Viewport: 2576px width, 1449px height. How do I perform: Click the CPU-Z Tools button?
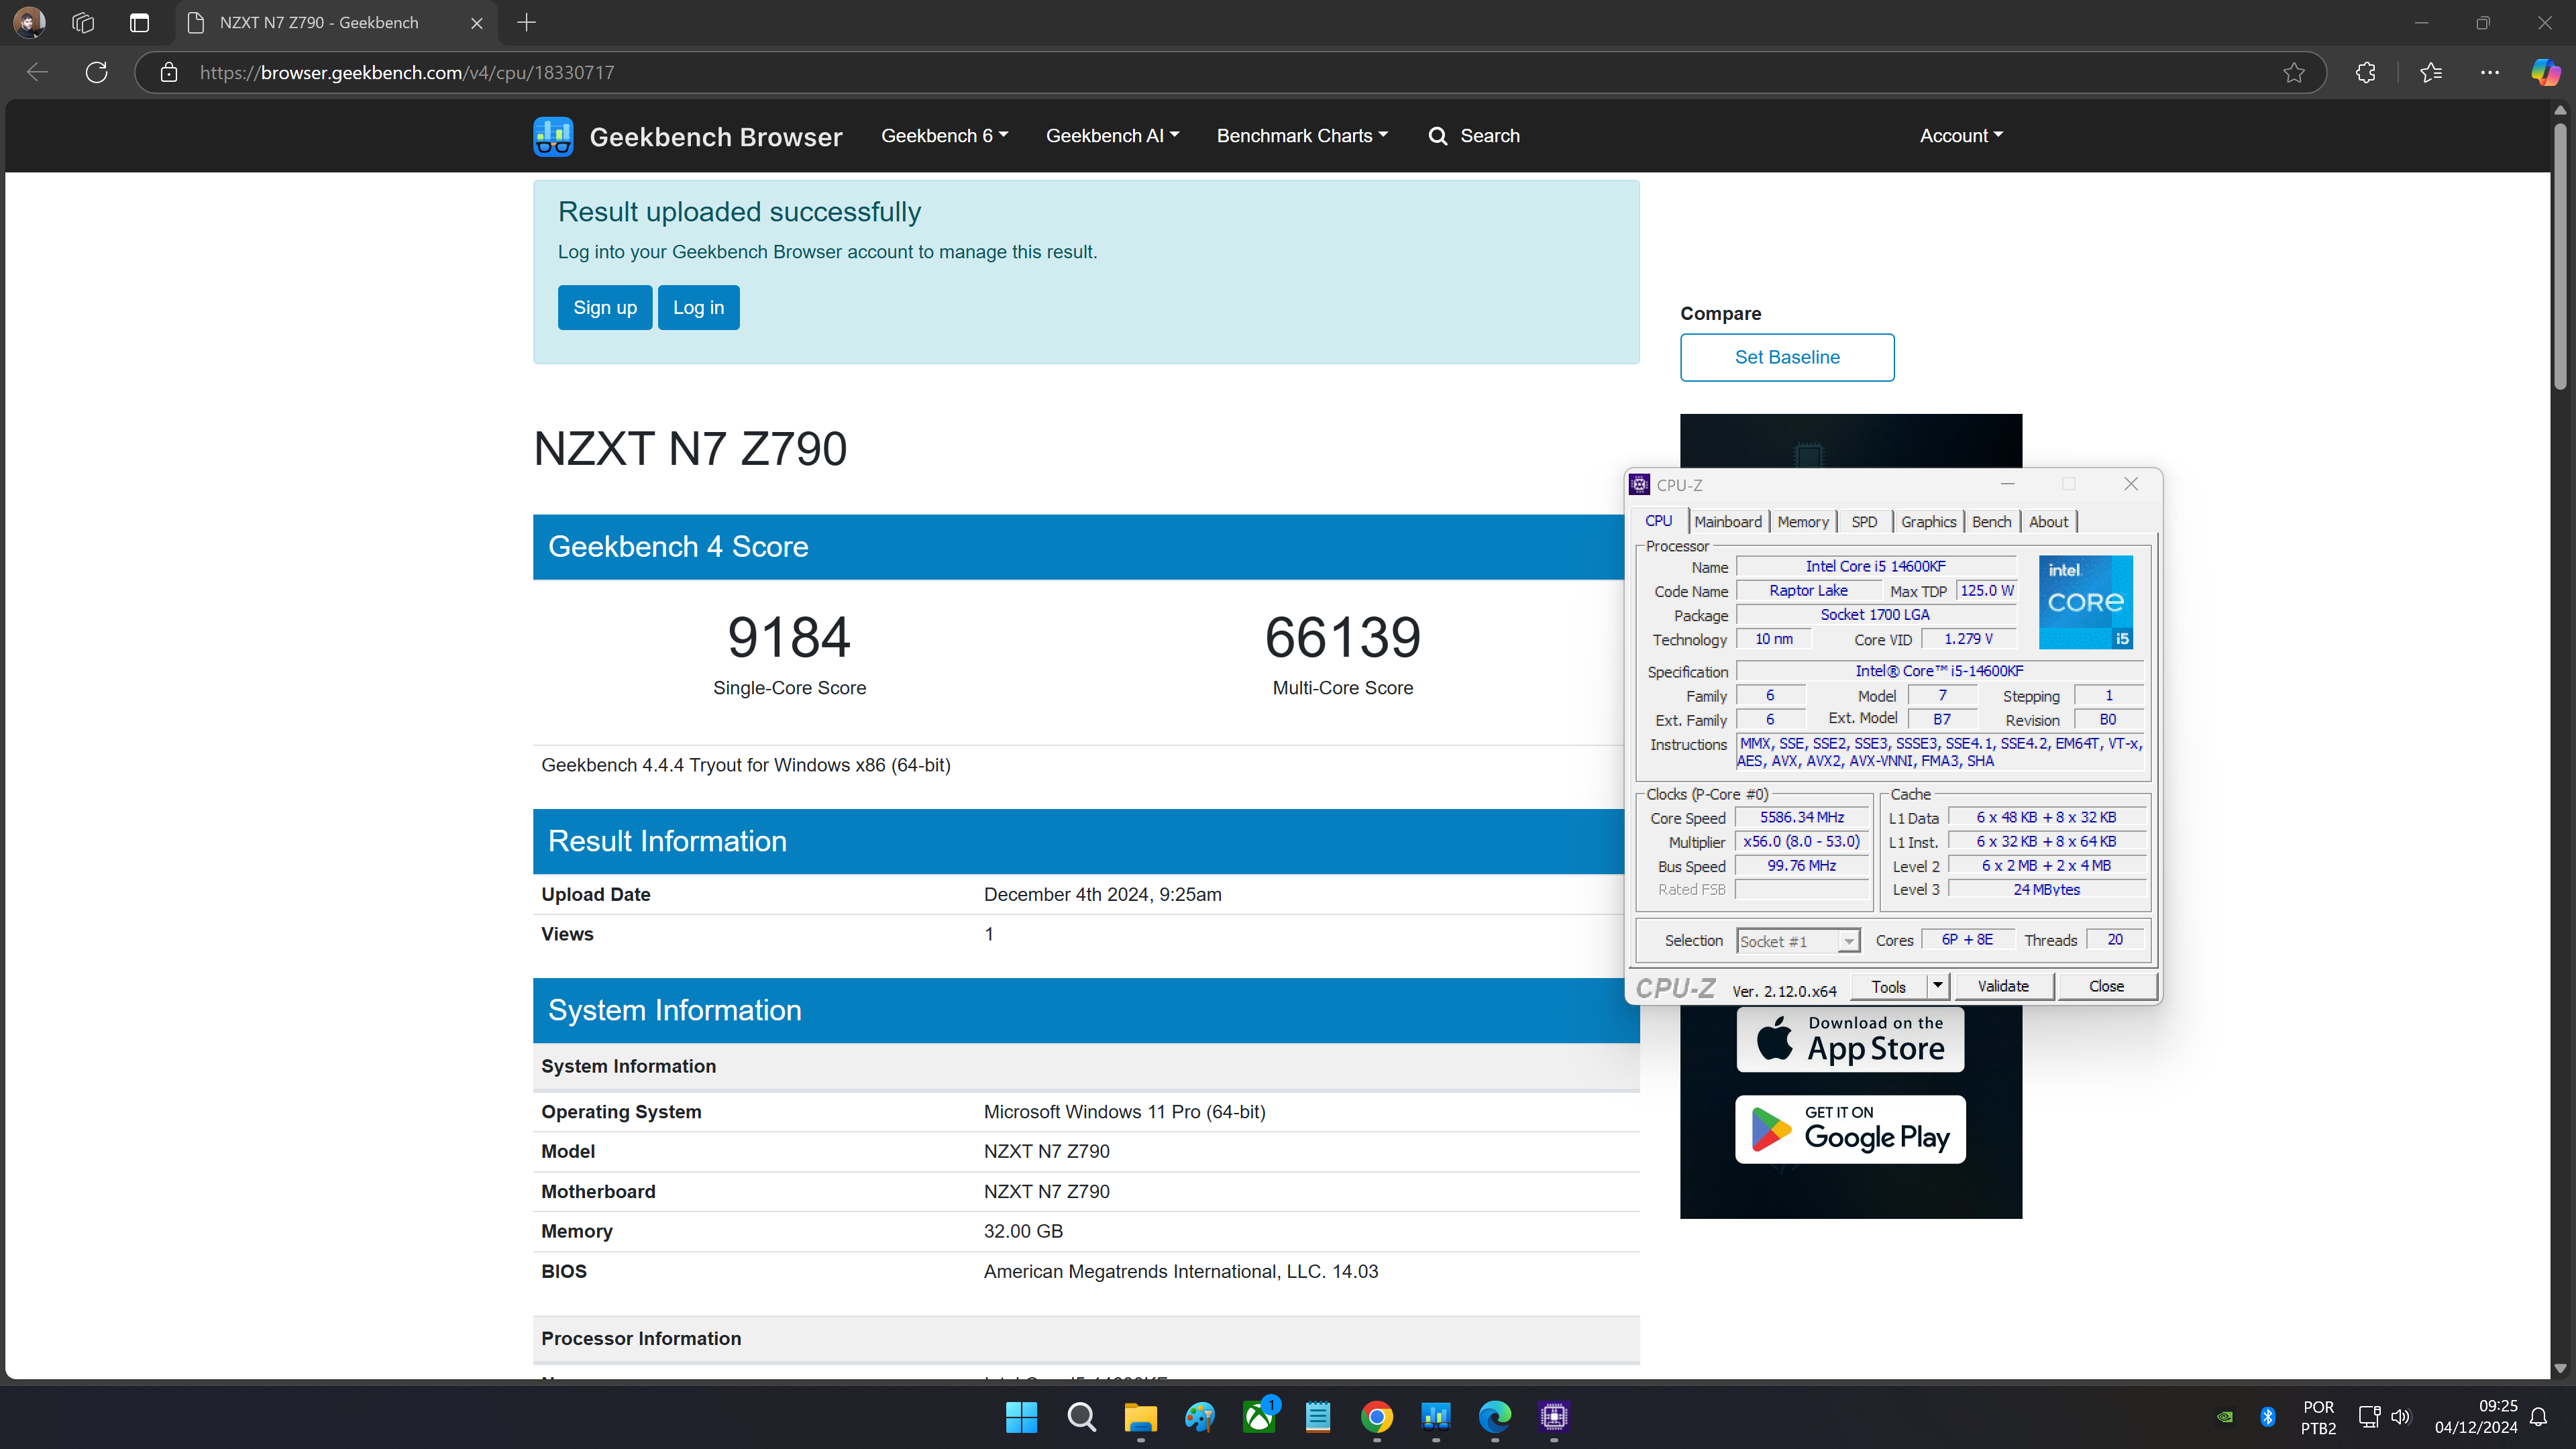[x=1888, y=986]
